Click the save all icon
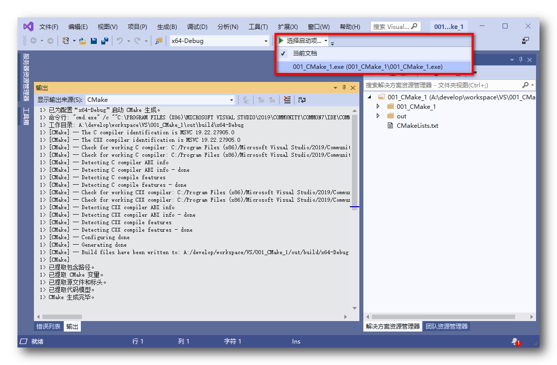This screenshot has height=365, width=557. click(x=105, y=41)
